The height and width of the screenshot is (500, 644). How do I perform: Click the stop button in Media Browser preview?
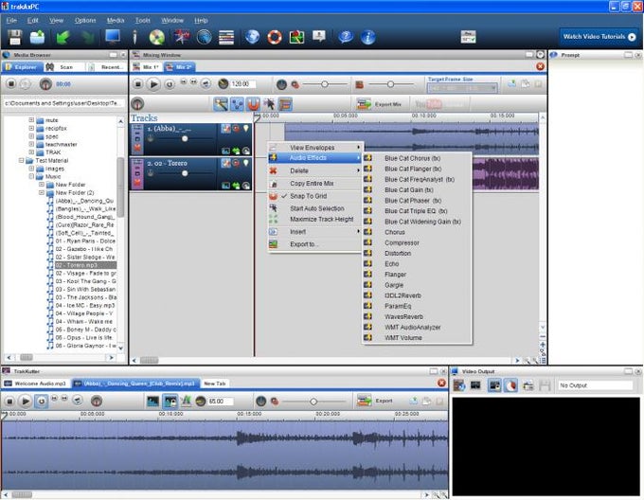11,84
